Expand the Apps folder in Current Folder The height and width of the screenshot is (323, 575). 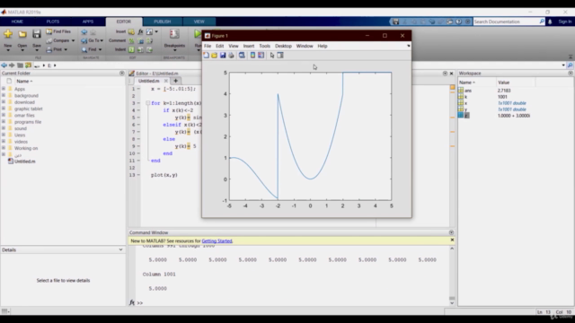(4, 89)
